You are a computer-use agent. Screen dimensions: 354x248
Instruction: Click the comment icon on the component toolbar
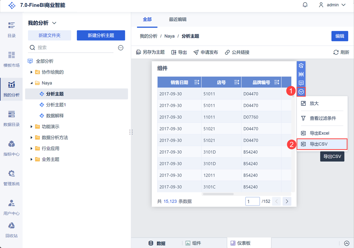(301, 83)
